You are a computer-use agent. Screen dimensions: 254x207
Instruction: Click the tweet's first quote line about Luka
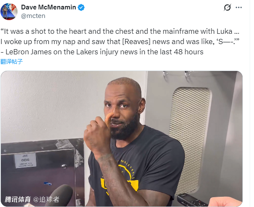pos(120,31)
